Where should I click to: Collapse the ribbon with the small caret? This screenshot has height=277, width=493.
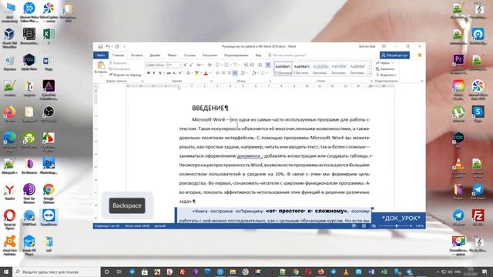pos(422,81)
